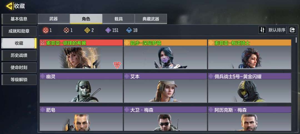300x134 pixels.
Task: Click the yellow back arrow icon
Action: pos(9,6)
